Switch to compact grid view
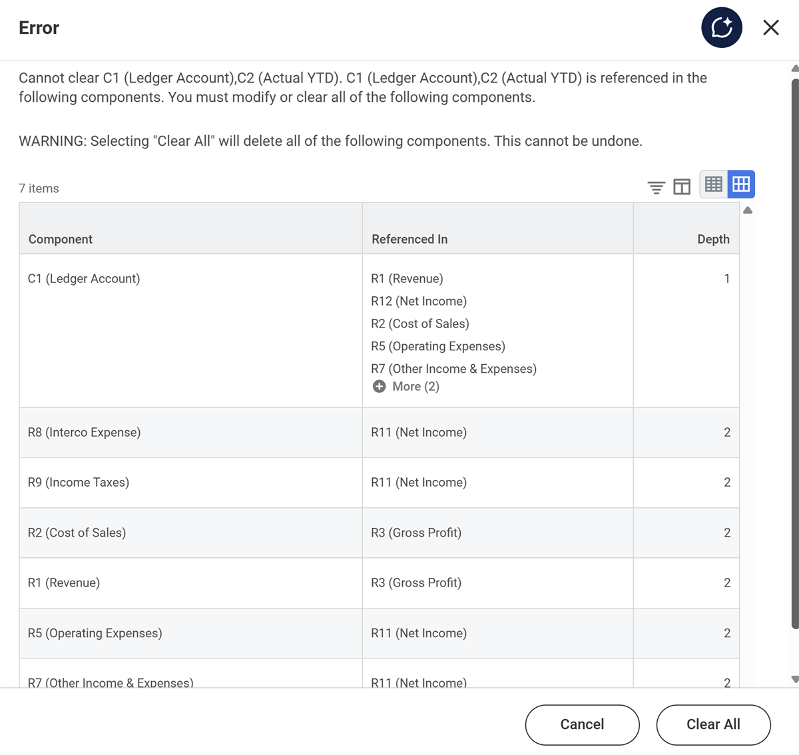This screenshot has width=799, height=755. (714, 184)
